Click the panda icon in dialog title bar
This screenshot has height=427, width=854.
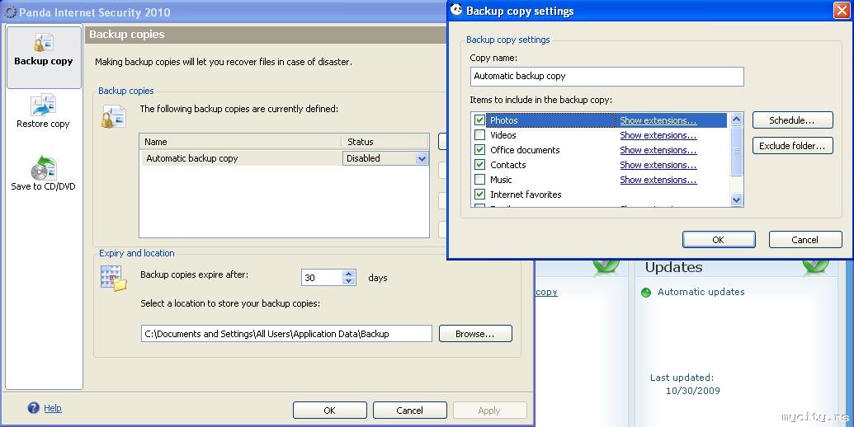pyautogui.click(x=456, y=10)
